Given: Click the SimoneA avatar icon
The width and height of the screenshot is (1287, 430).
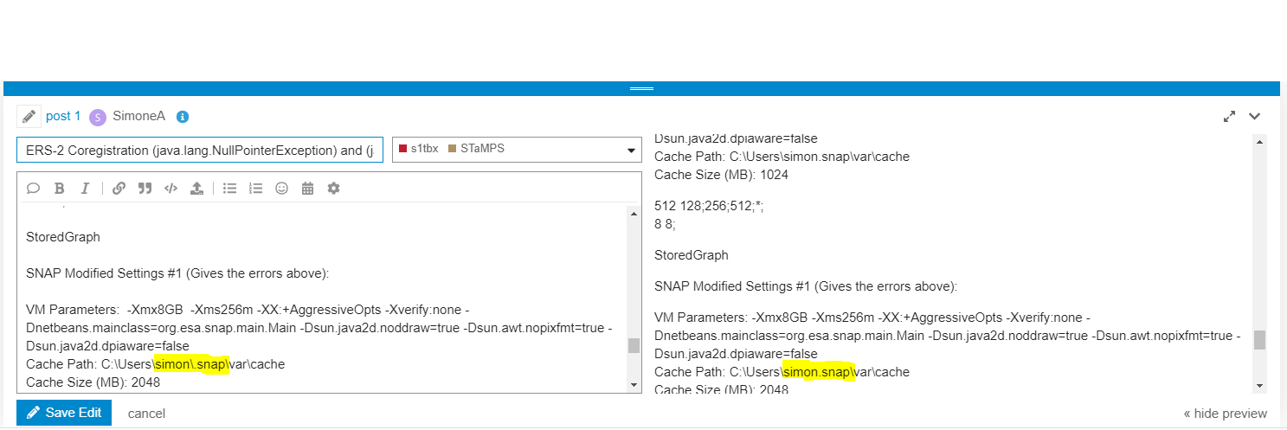Looking at the screenshot, I should [98, 117].
